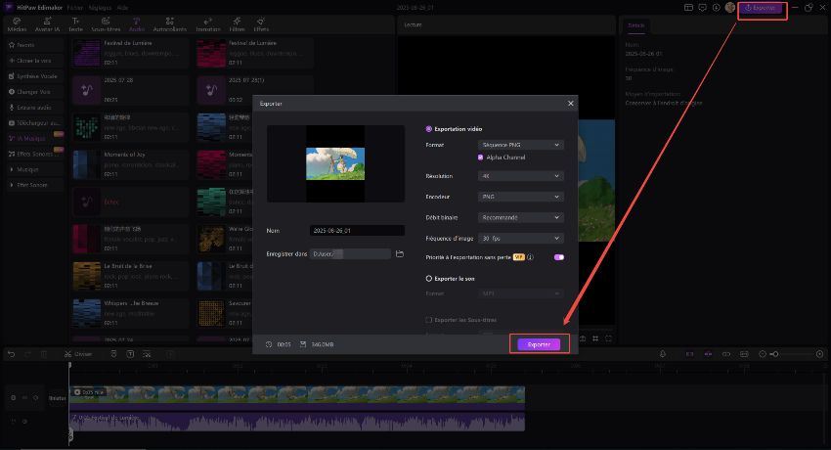Screen dimensions: 831x450
Task: Select the Exporter le son radio option
Action: coord(428,278)
